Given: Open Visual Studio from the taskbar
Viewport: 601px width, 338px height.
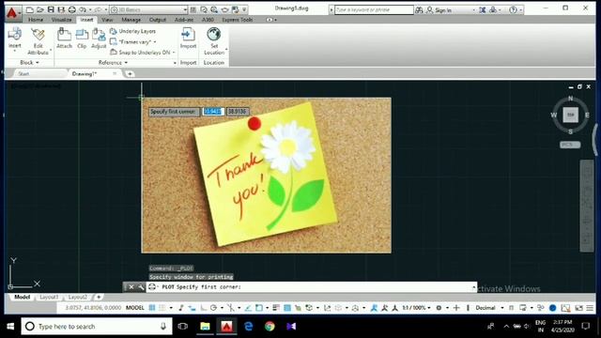Looking at the screenshot, I should pyautogui.click(x=291, y=327).
